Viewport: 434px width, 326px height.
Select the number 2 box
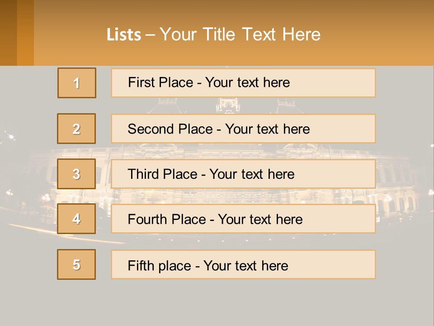coord(76,129)
